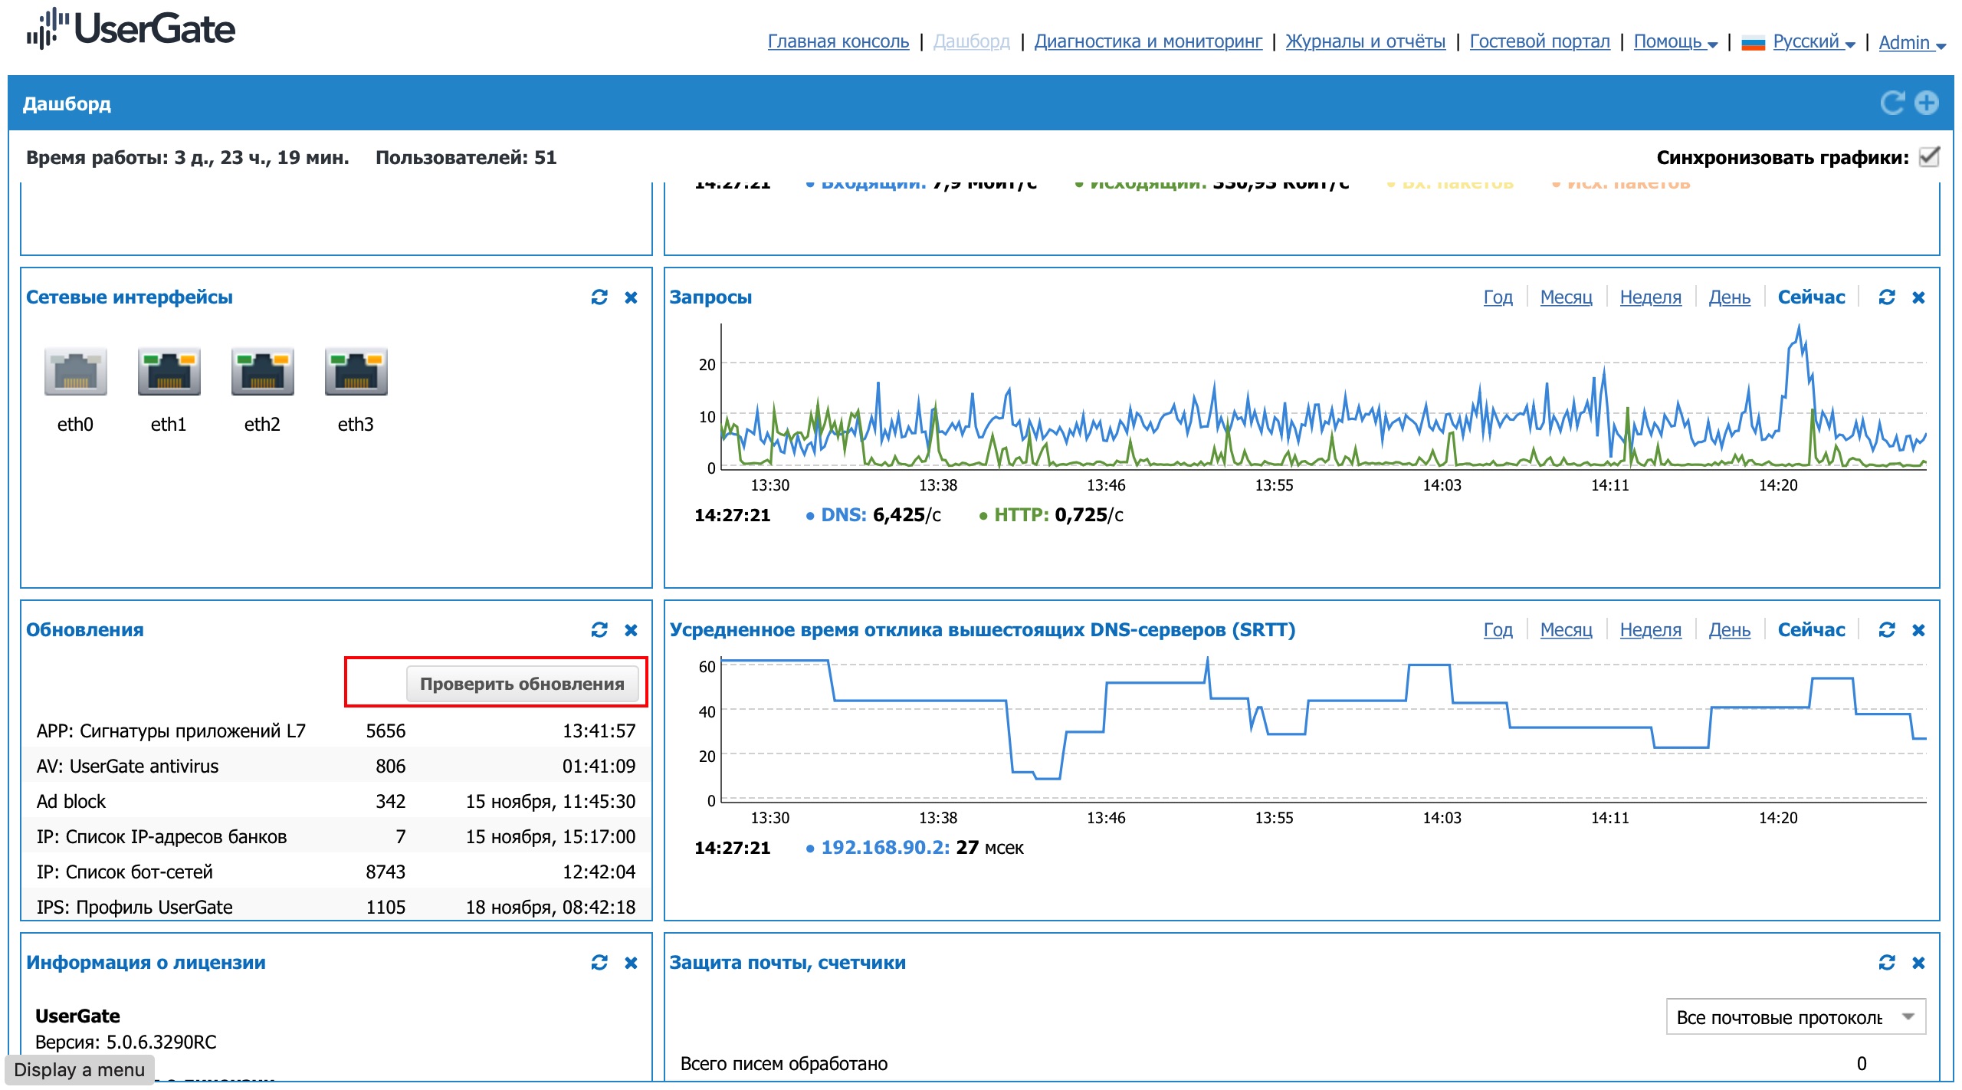
Task: Click the eth0 network interface icon
Action: (75, 371)
